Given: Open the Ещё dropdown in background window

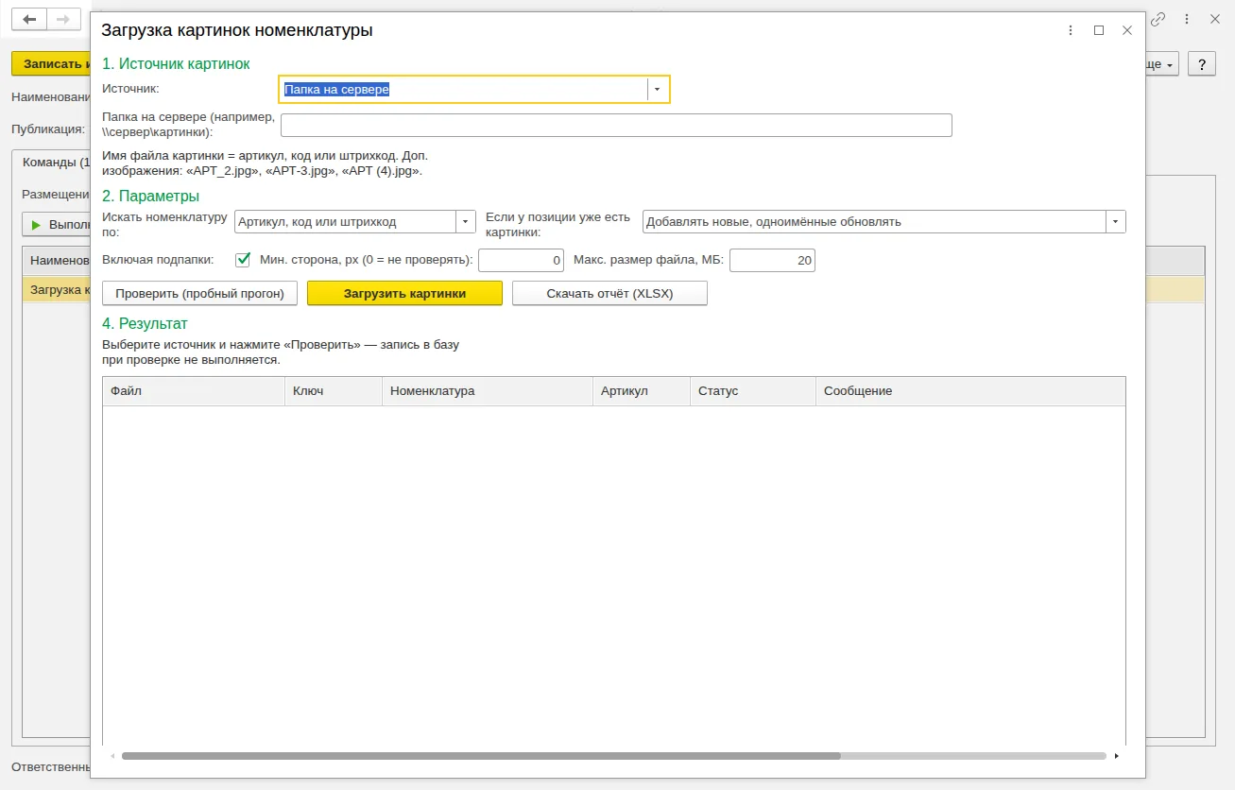Looking at the screenshot, I should 1161,64.
